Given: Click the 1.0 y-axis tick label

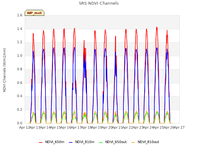Looking at the screenshot, I should (19, 55).
